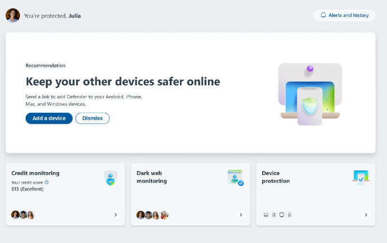
Task: Click the Credit monitoring shield icon
Action: (110, 178)
